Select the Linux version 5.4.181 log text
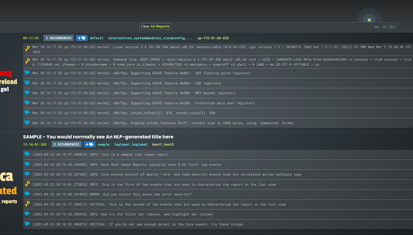The width and height of the screenshot is (413, 235). click(222, 49)
